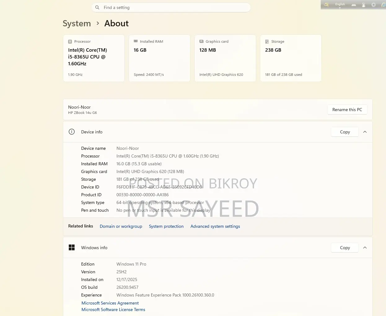Click the Speed: 2400 MT/s text
This screenshot has width=386, height=316.
pos(149,75)
